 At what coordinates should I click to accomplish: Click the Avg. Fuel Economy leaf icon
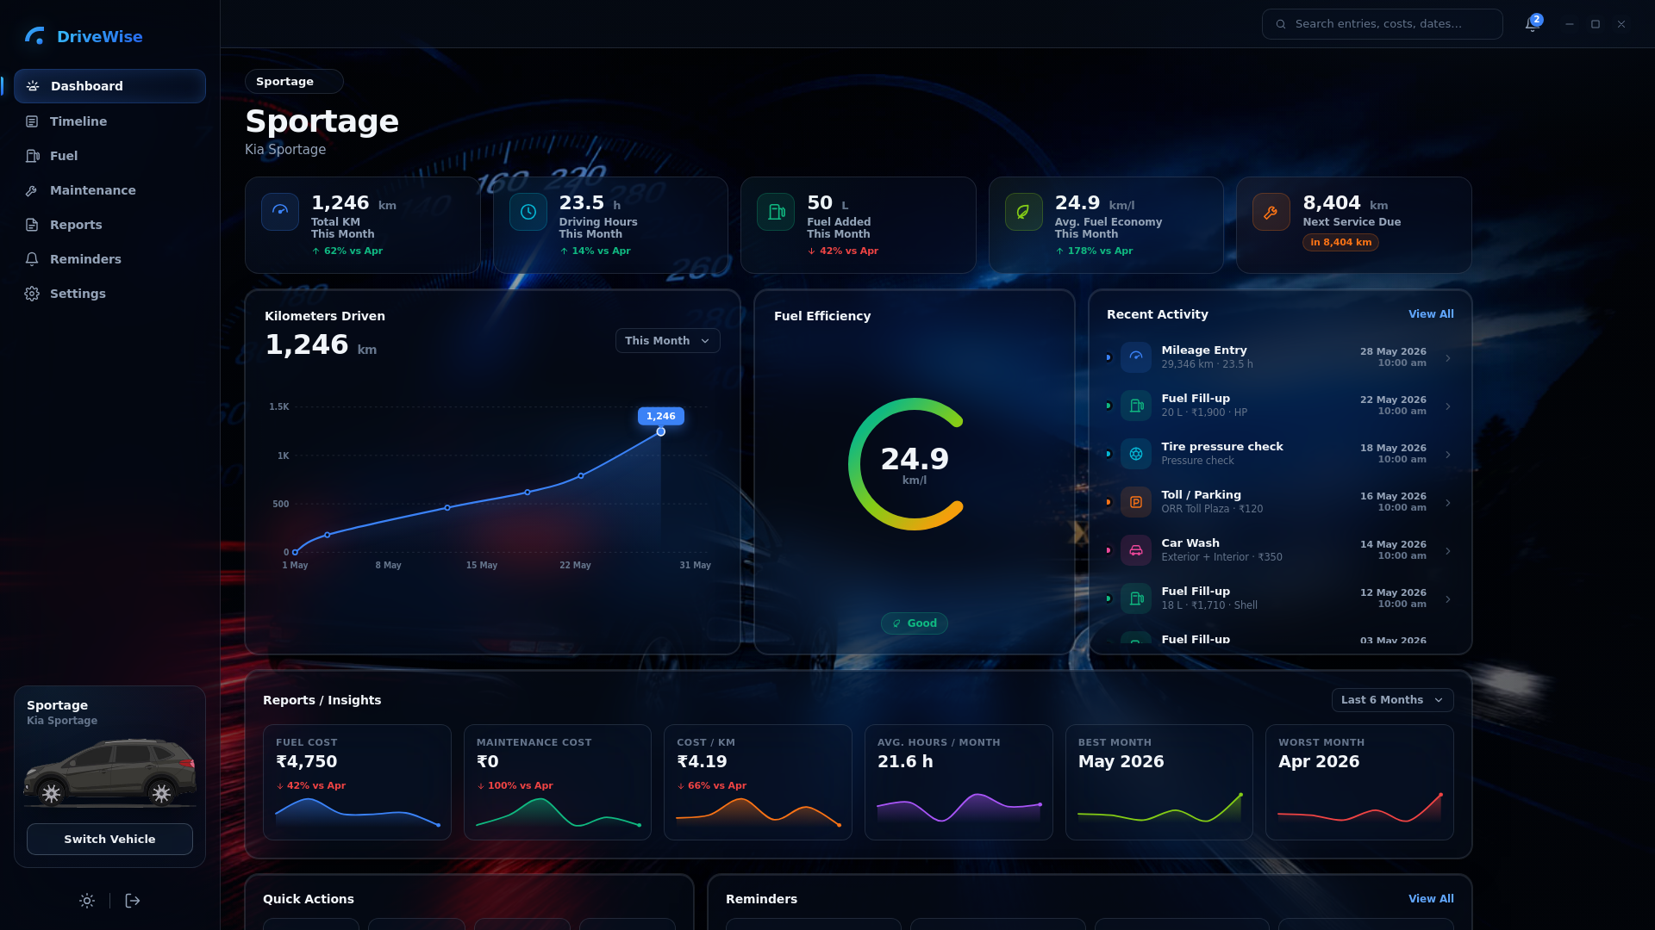click(x=1024, y=212)
